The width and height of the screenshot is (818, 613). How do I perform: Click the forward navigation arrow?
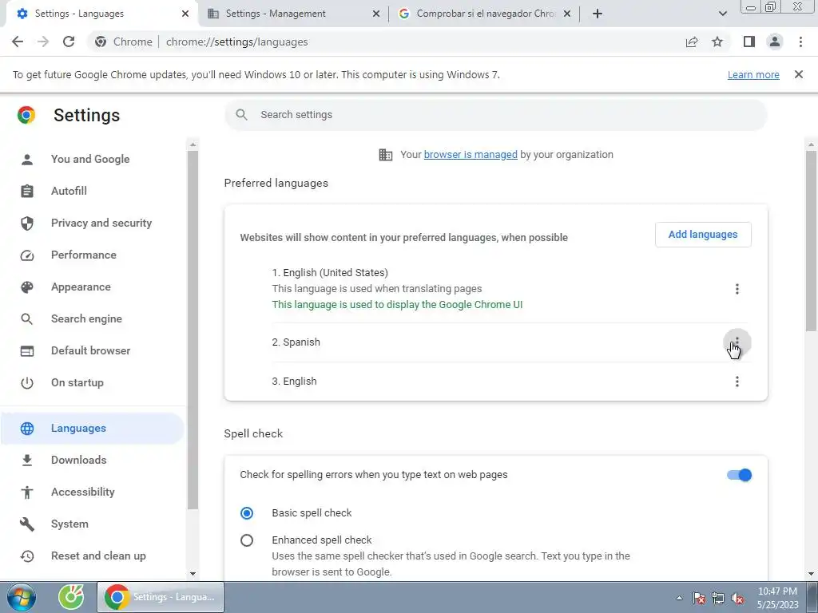pyautogui.click(x=43, y=42)
